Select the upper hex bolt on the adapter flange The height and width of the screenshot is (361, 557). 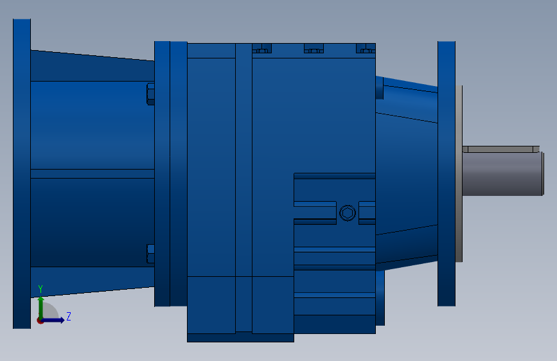[150, 94]
